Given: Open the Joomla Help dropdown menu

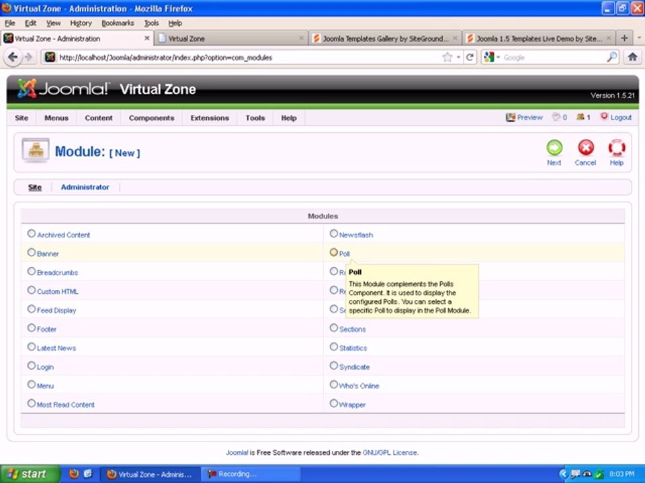Looking at the screenshot, I should coord(289,118).
